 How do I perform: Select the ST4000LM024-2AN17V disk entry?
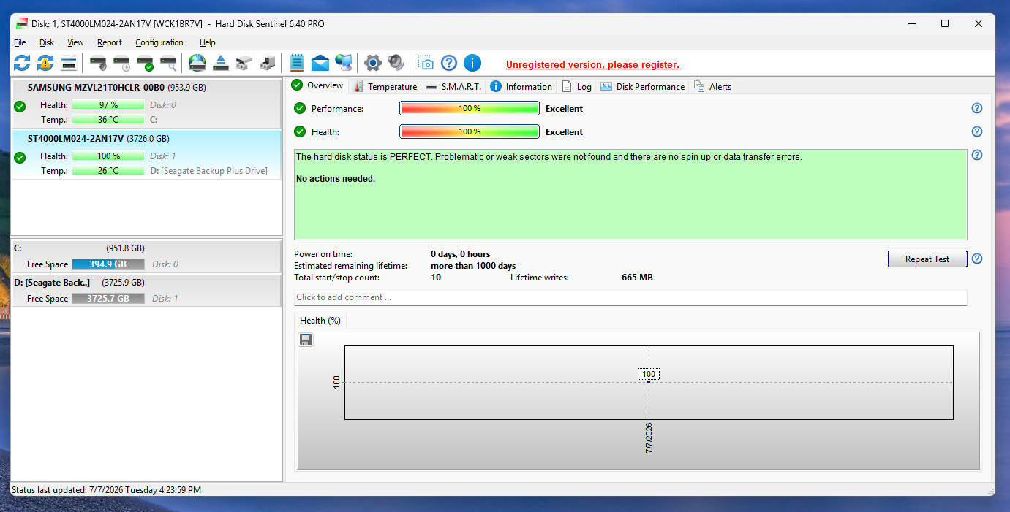pyautogui.click(x=147, y=154)
